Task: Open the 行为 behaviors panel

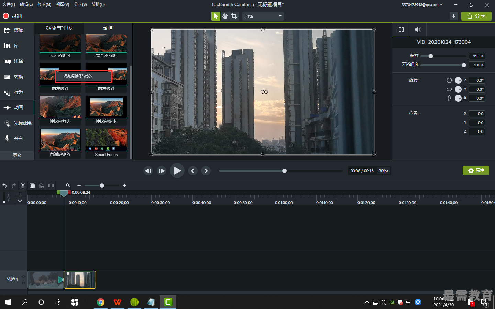Action: click(x=17, y=92)
